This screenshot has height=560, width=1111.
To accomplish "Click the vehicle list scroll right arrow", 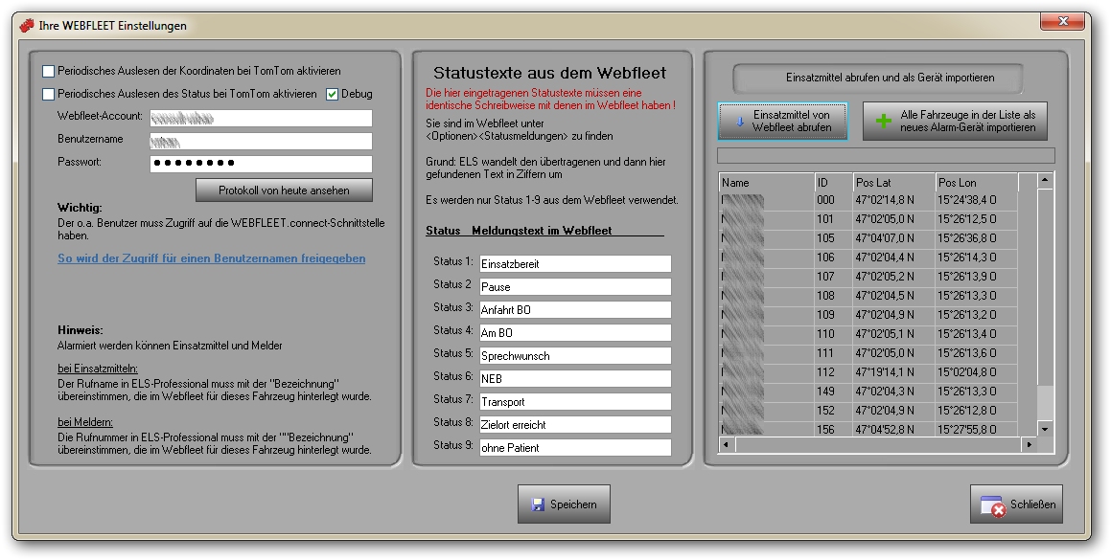I will 1029,444.
